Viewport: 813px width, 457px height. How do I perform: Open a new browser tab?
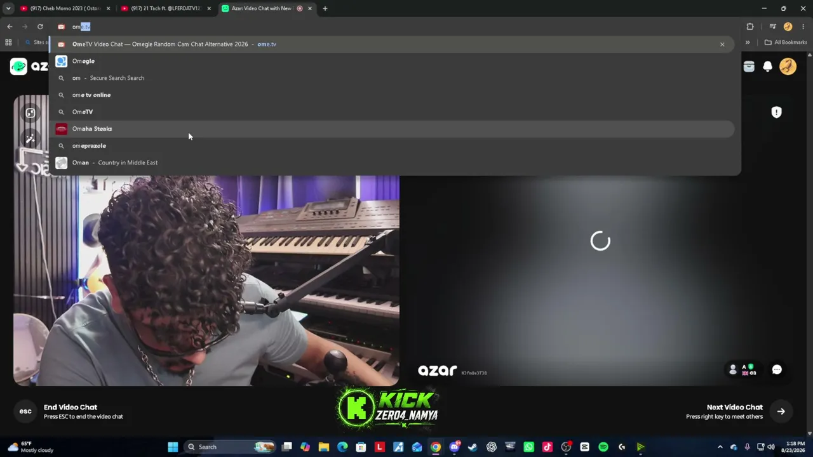pos(325,8)
